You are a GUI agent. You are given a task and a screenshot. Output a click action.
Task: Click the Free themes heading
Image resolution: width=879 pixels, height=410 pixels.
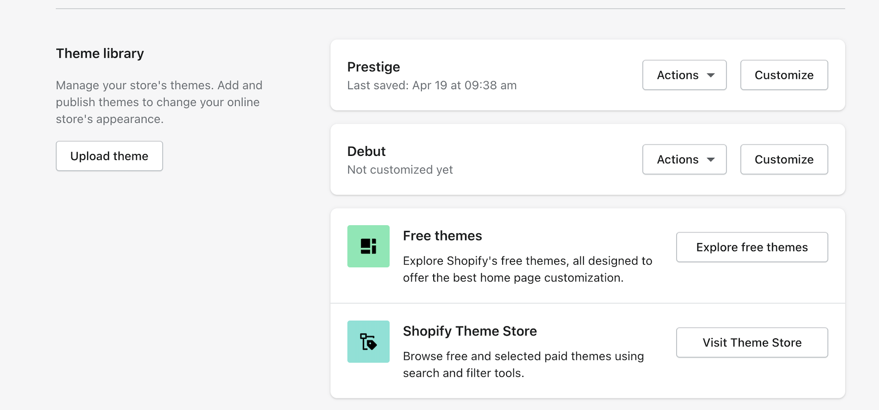click(x=442, y=236)
